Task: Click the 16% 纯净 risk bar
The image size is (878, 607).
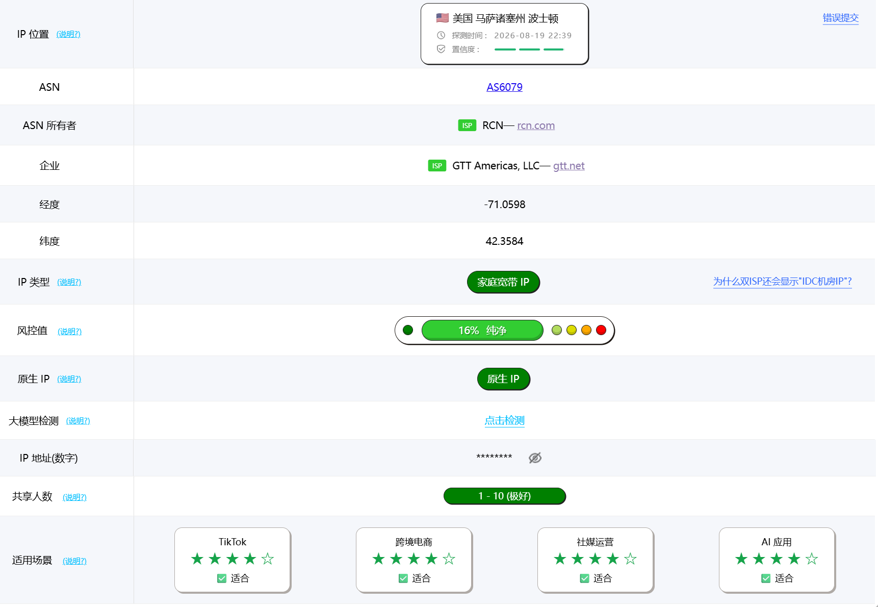Action: pos(482,330)
